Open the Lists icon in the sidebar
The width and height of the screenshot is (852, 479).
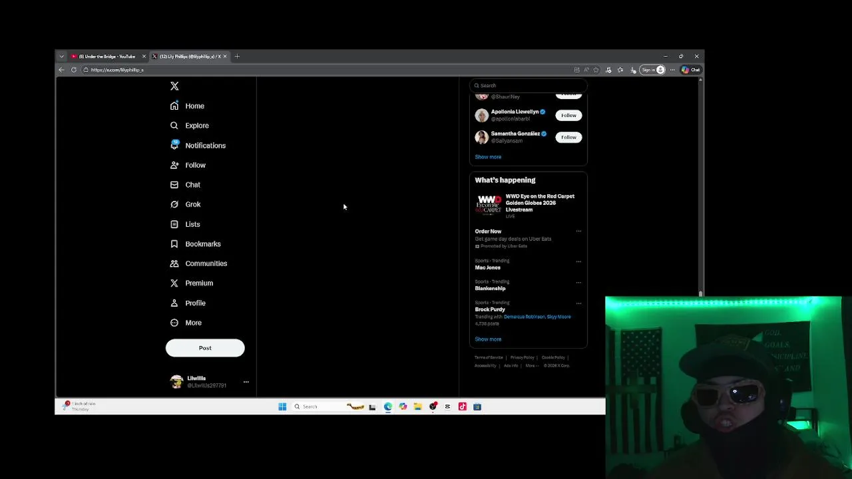pyautogui.click(x=174, y=224)
